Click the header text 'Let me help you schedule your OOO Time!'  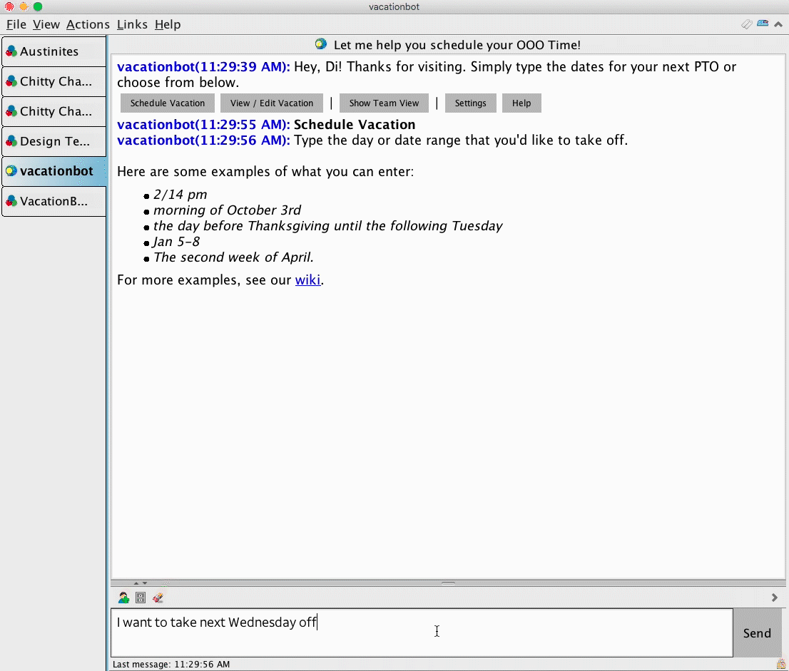pyautogui.click(x=457, y=45)
